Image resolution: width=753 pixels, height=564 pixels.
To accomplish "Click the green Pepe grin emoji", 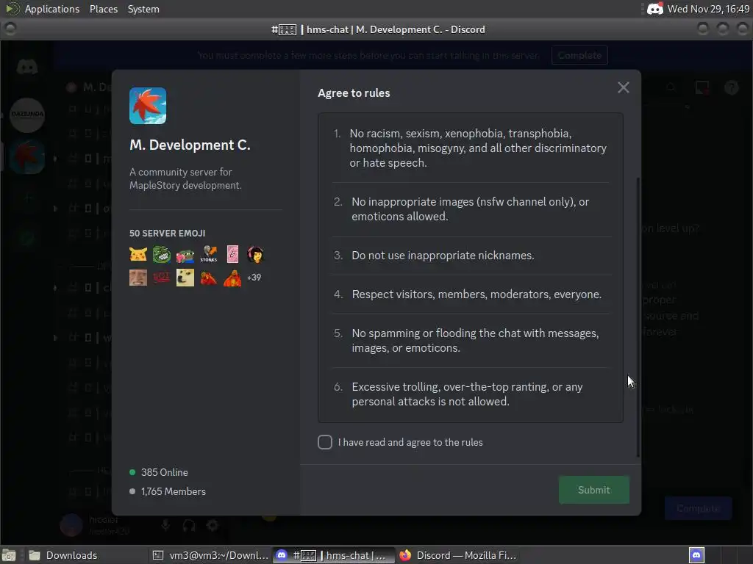I will click(x=161, y=254).
